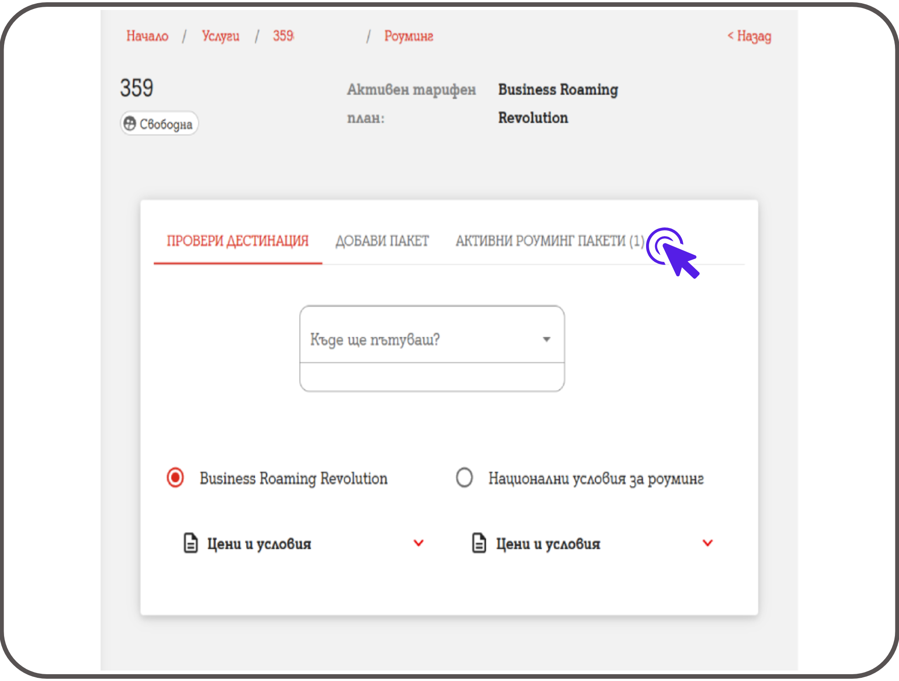Open Начало breadcrumb link
The height and width of the screenshot is (681, 899).
(x=147, y=36)
